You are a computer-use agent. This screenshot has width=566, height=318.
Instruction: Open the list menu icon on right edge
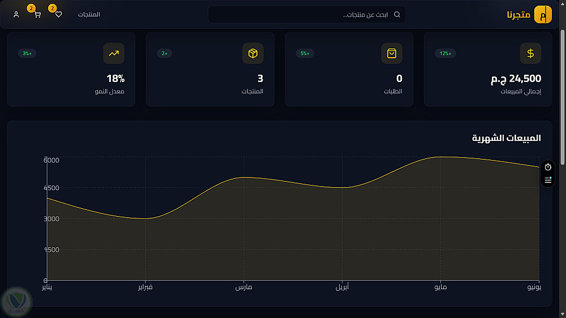coord(548,180)
